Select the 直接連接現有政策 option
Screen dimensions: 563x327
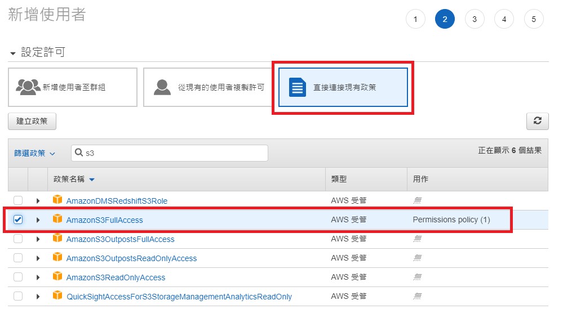[x=343, y=87]
